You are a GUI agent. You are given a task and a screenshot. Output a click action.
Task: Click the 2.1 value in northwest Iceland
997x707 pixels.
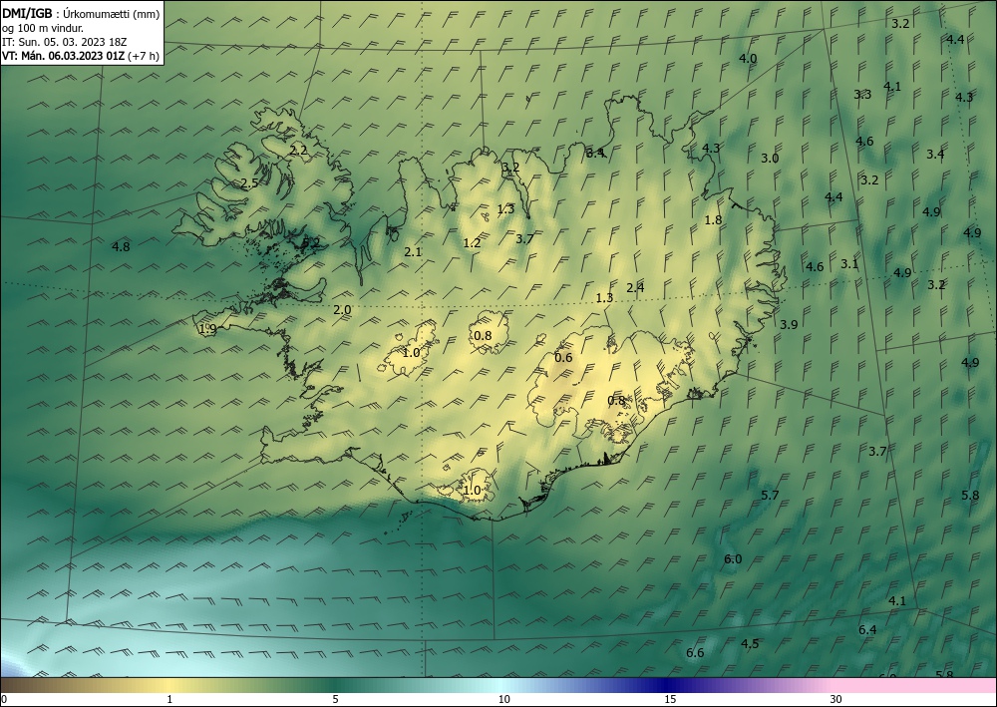pyautogui.click(x=413, y=252)
